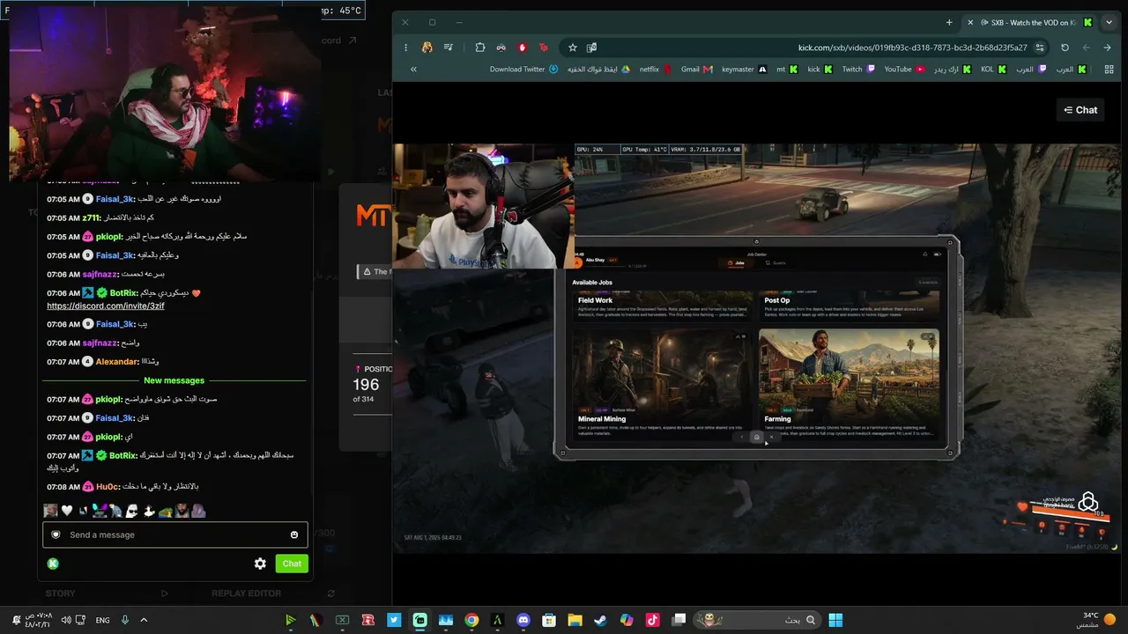Open TikTok from taskbar
Image resolution: width=1128 pixels, height=634 pixels.
(652, 620)
